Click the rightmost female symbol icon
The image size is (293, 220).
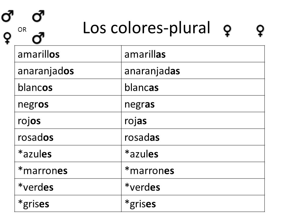[260, 31]
